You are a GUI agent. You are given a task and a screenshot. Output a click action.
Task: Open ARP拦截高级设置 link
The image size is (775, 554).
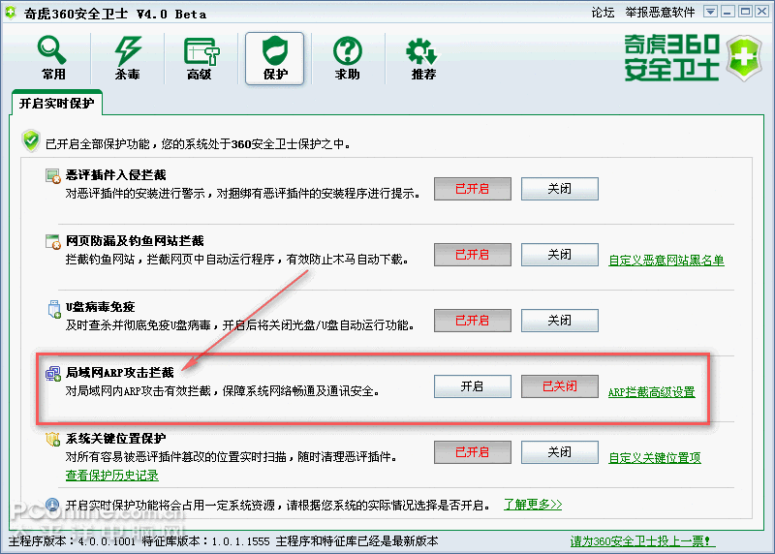pyautogui.click(x=651, y=392)
